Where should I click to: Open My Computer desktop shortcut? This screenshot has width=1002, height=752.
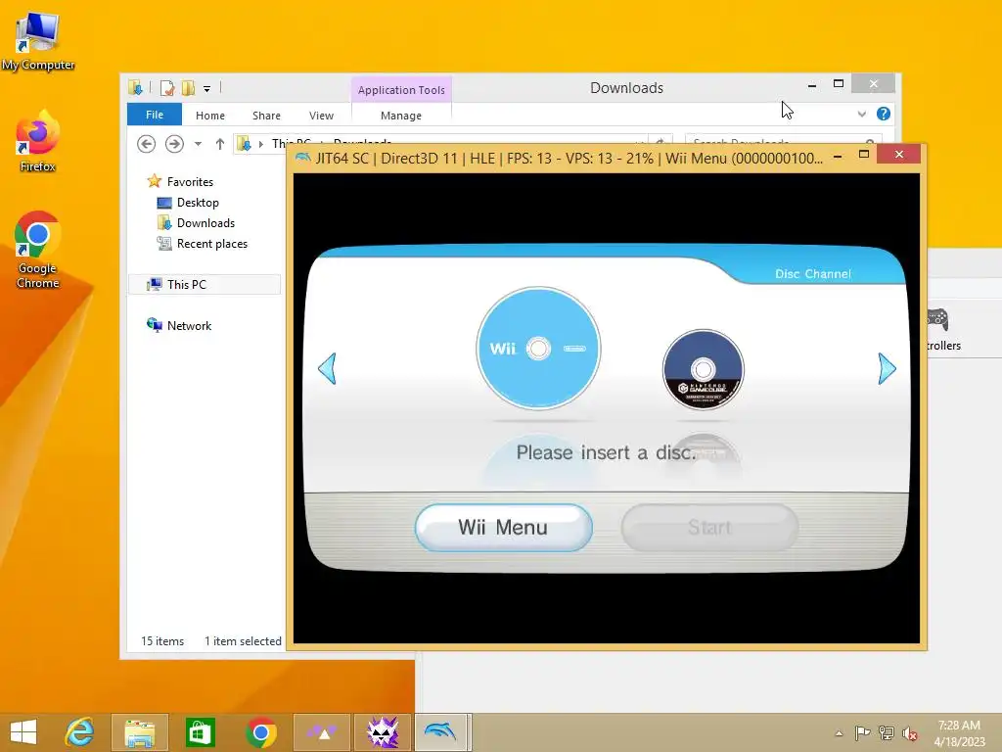point(38,42)
